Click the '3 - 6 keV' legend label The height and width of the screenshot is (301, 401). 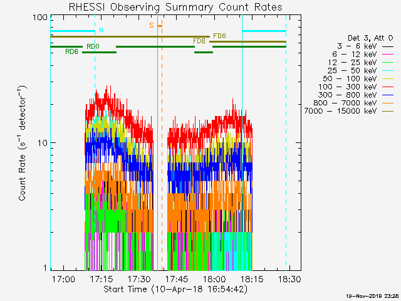click(x=357, y=46)
